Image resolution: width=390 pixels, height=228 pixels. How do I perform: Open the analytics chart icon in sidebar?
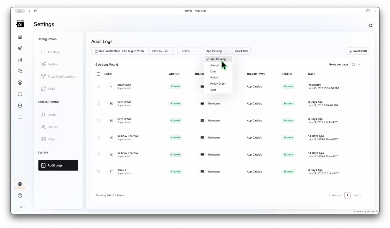20,60
